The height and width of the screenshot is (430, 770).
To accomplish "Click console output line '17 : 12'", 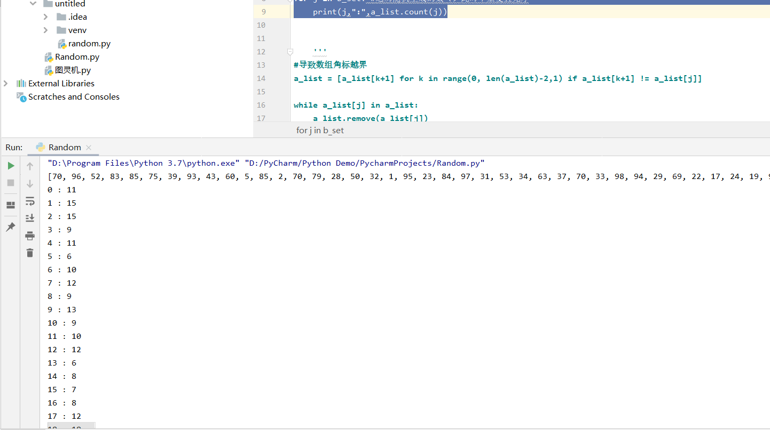I will click(64, 416).
